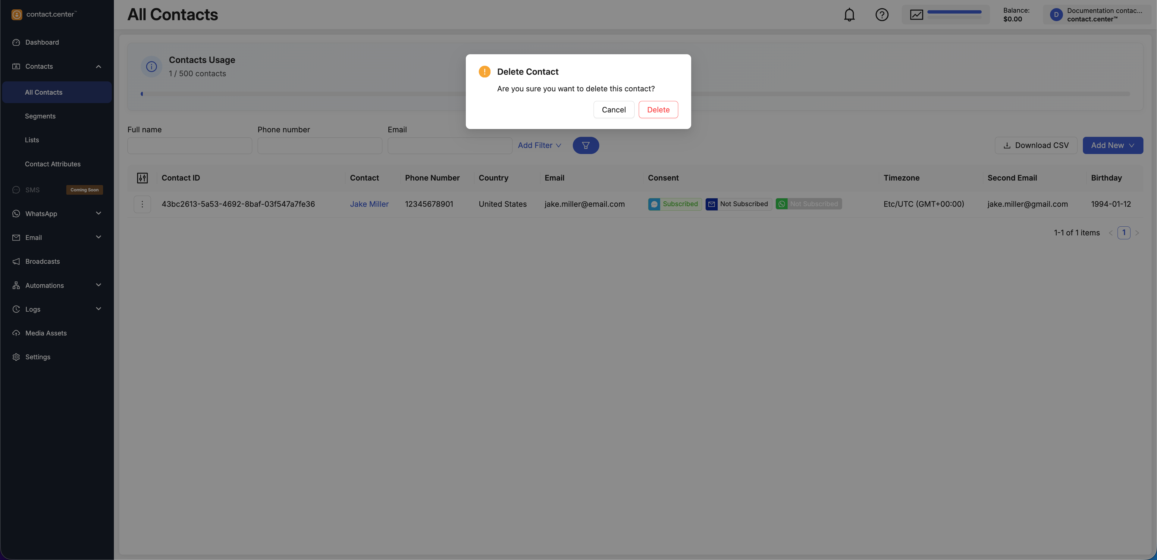Confirm with the red Delete button
1157x560 pixels.
point(658,110)
